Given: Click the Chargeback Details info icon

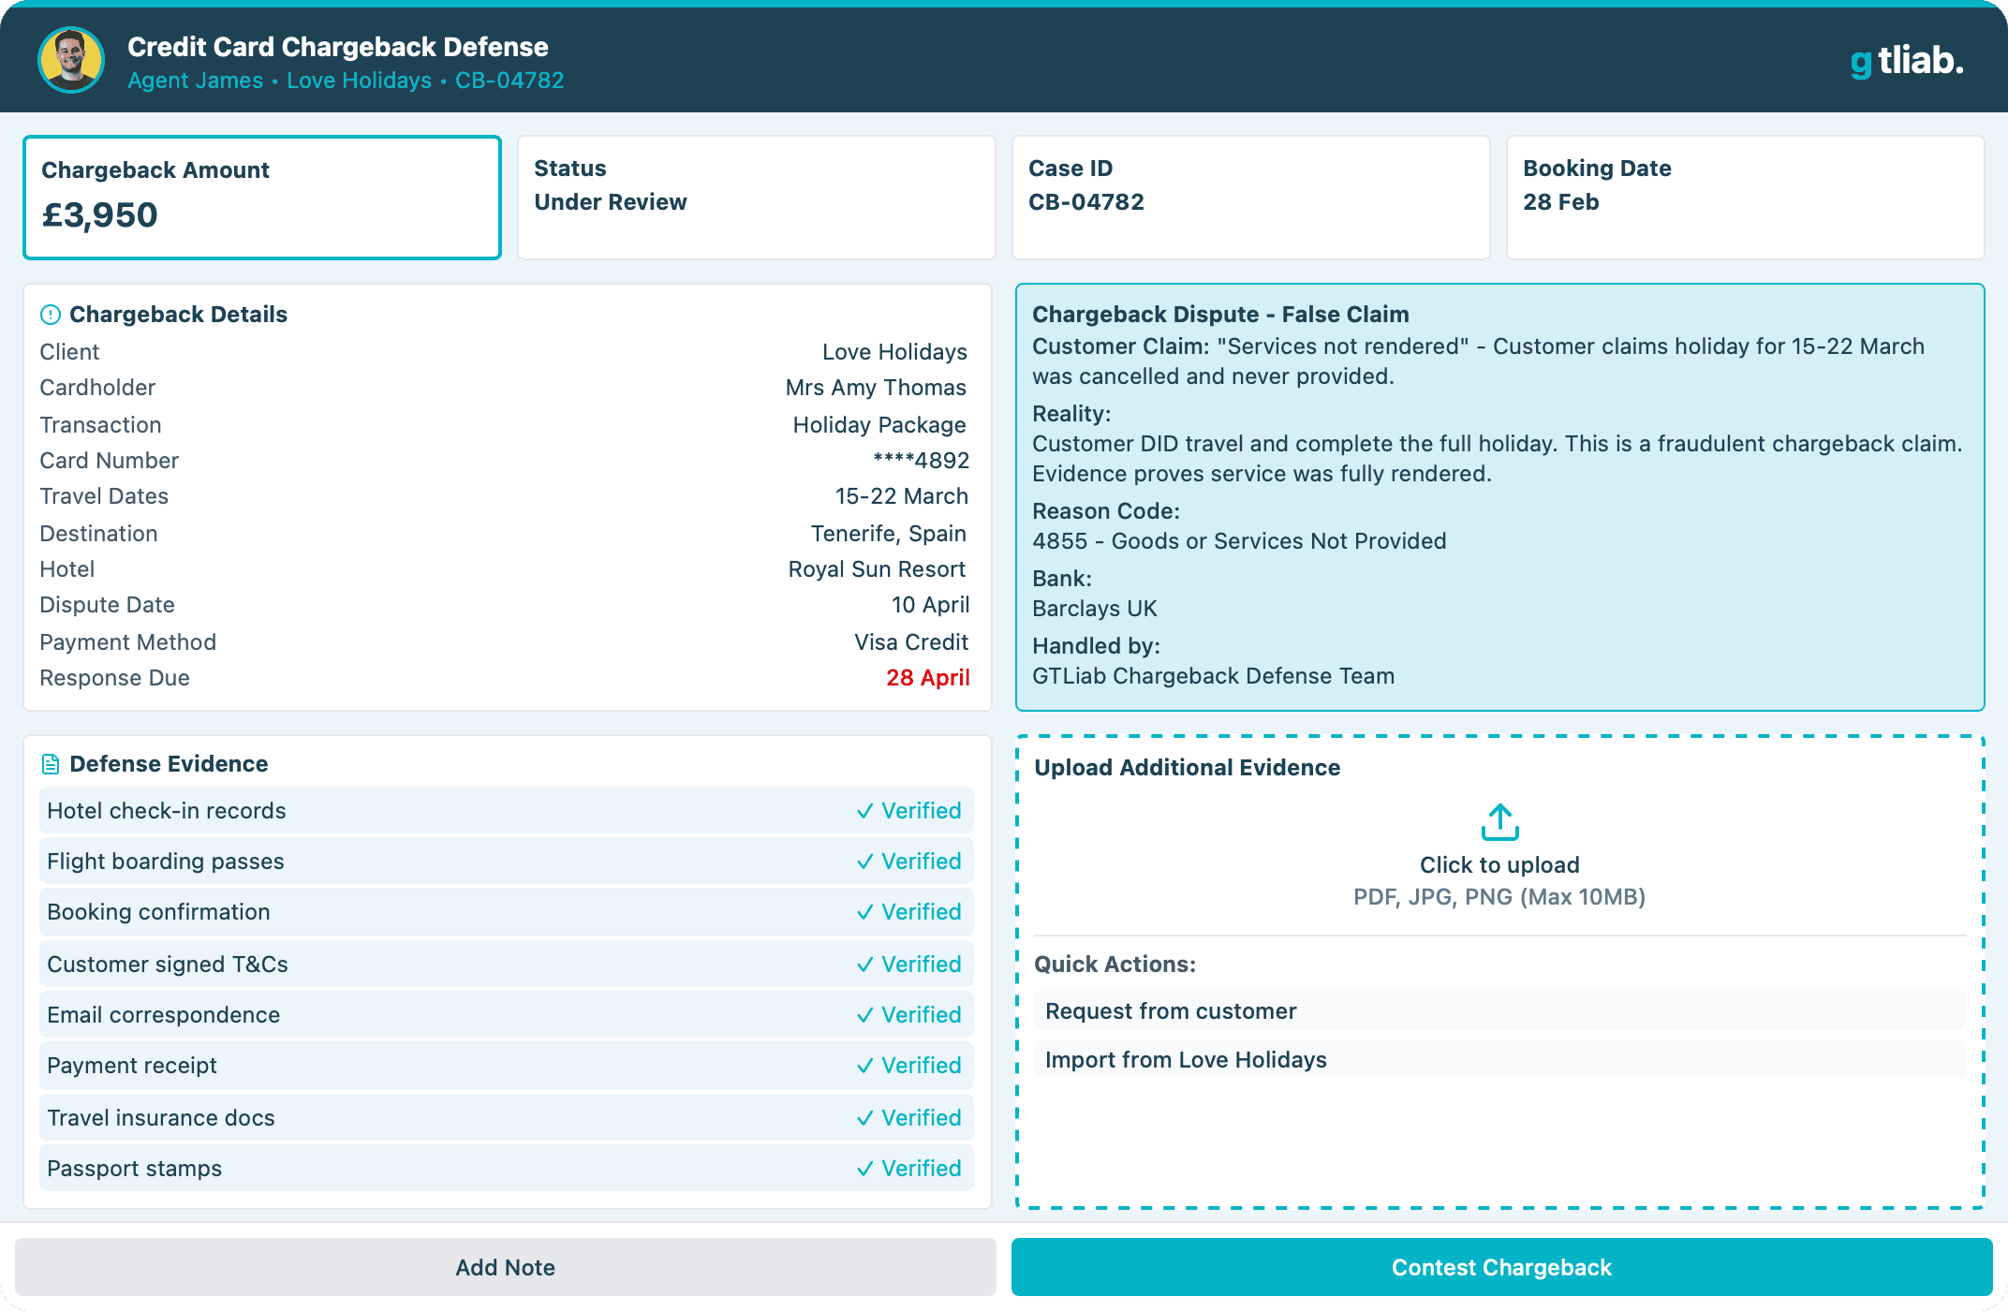Looking at the screenshot, I should point(51,315).
